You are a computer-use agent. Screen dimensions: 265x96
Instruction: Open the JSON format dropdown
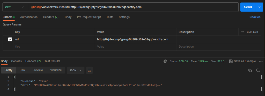[x=76, y=70]
